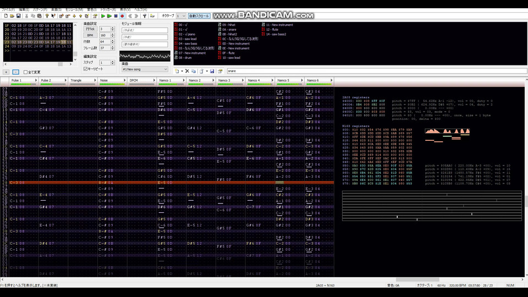Go to next frame double-arrow icon
Image resolution: width=528 pixels, height=297 pixels.
click(x=136, y=16)
